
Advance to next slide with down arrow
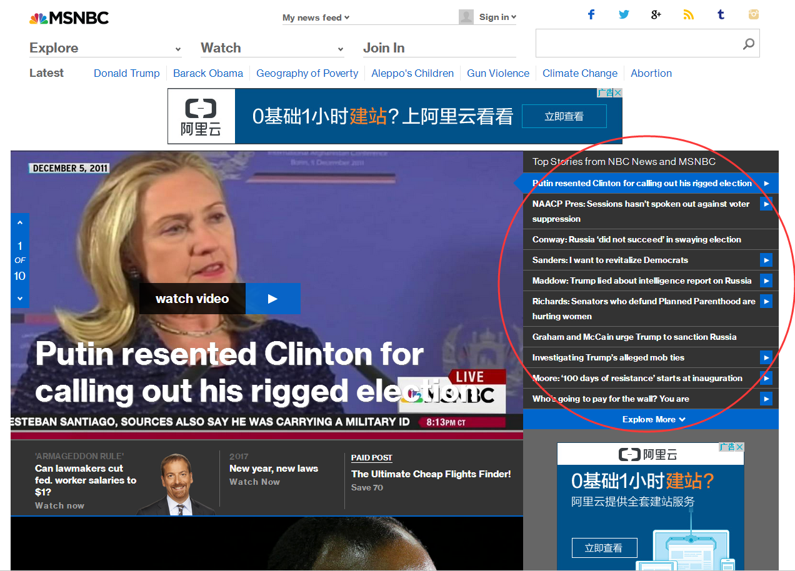20,299
